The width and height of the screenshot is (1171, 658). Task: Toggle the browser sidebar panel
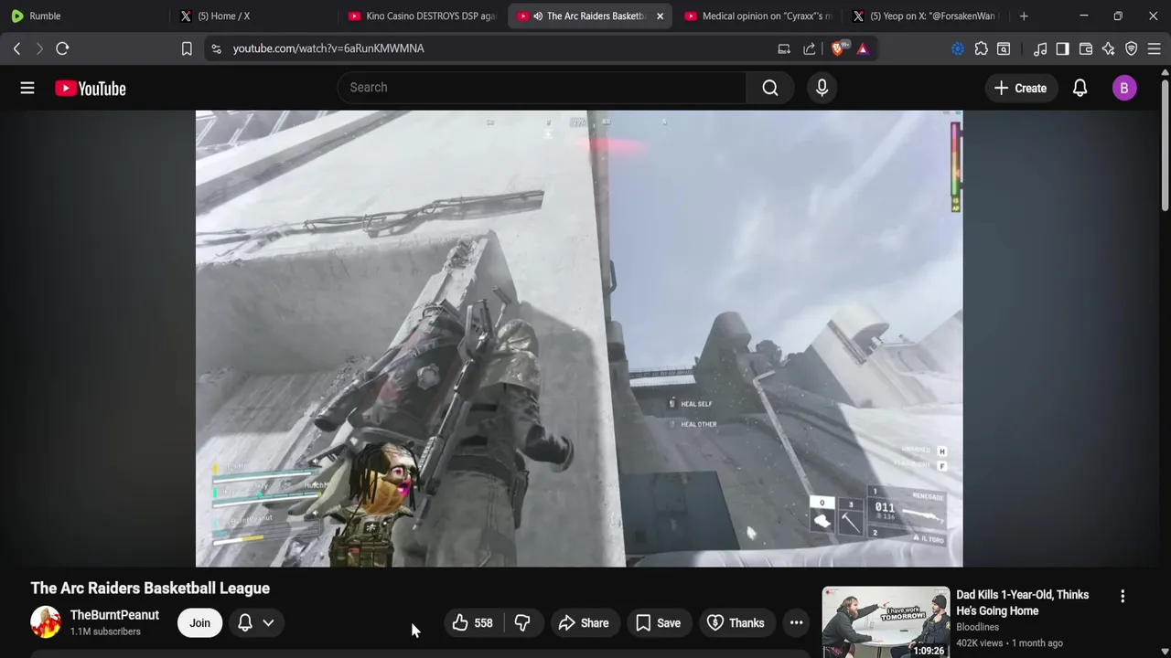point(1062,48)
